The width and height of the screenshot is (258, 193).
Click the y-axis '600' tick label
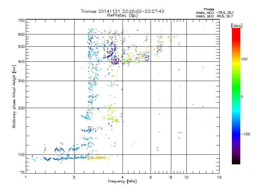pos(22,34)
